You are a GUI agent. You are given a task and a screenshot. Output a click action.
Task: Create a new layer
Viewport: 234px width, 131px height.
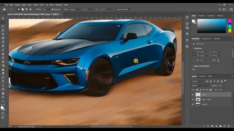click(x=224, y=126)
